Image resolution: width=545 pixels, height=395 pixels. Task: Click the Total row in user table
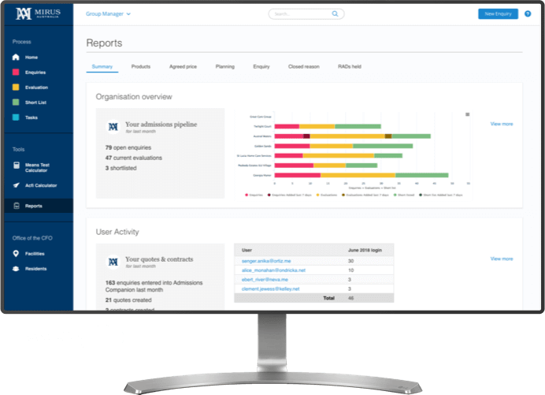tap(314, 298)
